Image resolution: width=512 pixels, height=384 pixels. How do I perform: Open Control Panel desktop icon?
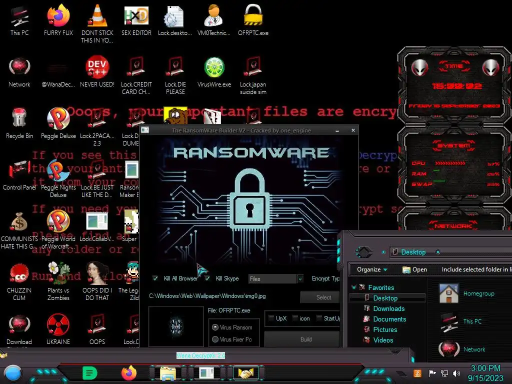(19, 175)
